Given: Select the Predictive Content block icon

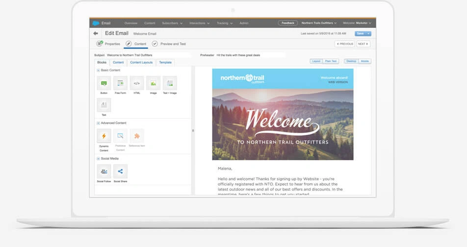Looking at the screenshot, I should pos(120,136).
